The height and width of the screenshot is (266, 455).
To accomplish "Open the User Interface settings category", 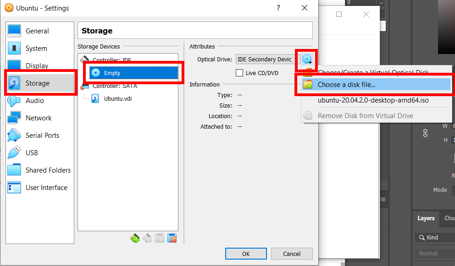I will click(x=40, y=187).
